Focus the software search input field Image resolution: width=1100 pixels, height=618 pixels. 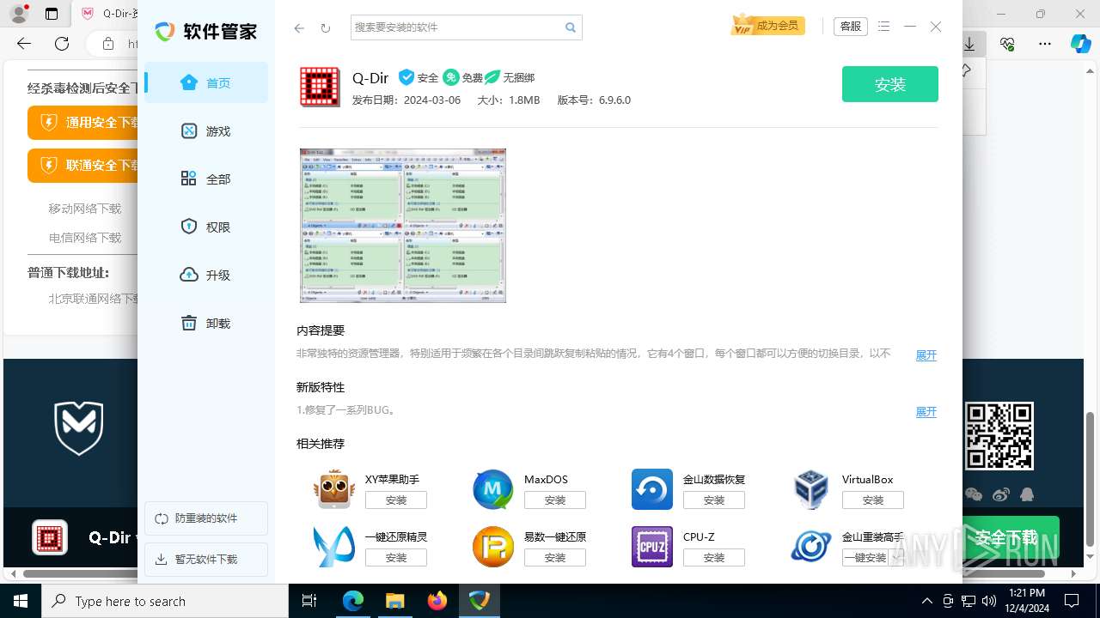pyautogui.click(x=455, y=27)
